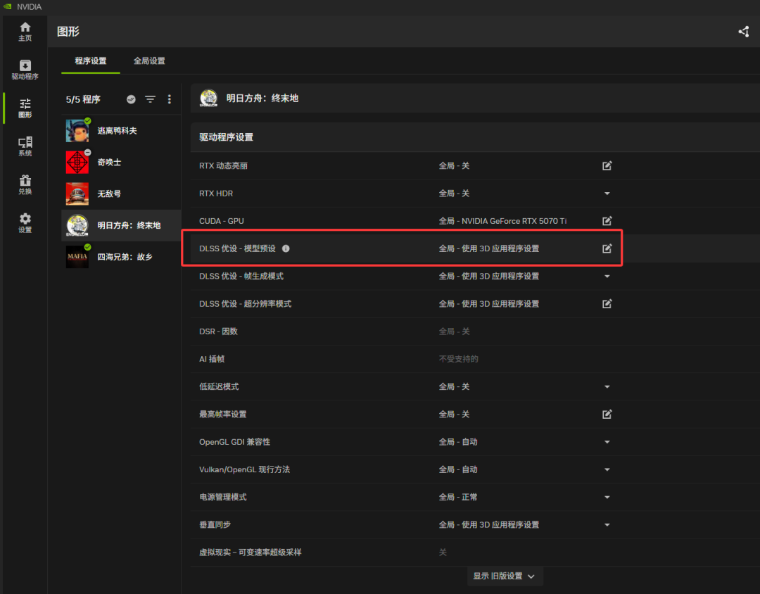Click the 显示 旧版设置 button
760x594 pixels.
click(505, 576)
